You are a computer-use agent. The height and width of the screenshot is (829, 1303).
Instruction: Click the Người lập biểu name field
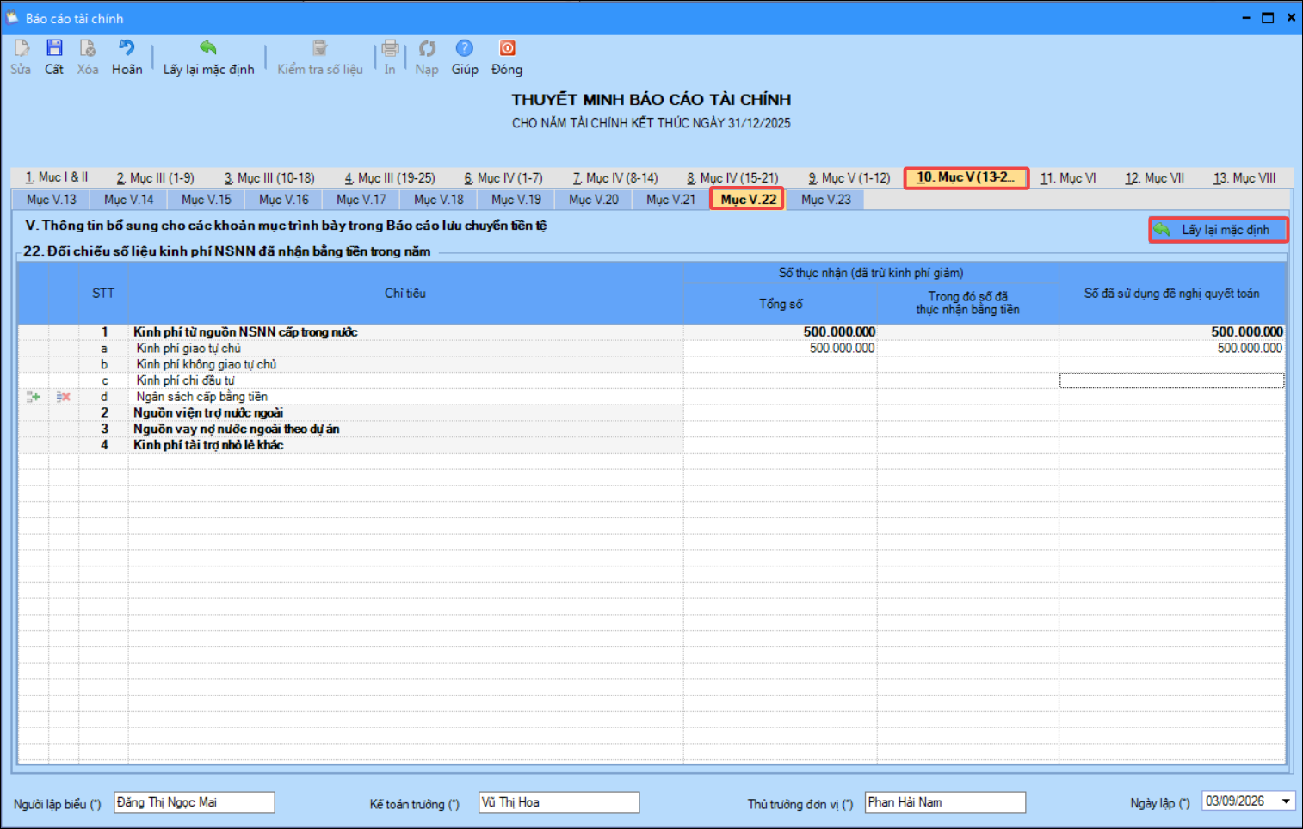click(195, 802)
